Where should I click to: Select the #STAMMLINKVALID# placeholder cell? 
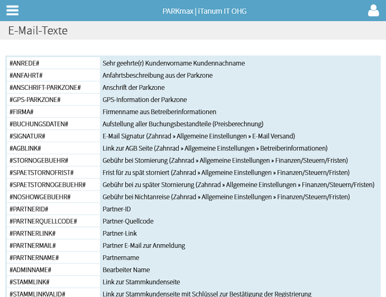tap(53, 293)
